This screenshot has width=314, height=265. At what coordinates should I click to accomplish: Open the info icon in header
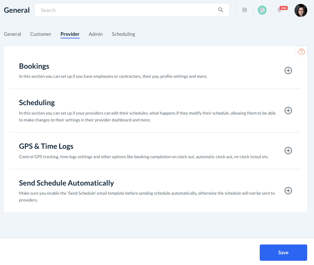coord(244,10)
